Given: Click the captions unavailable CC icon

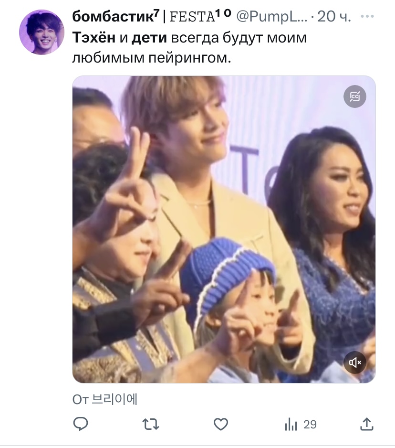Looking at the screenshot, I should coord(355,97).
